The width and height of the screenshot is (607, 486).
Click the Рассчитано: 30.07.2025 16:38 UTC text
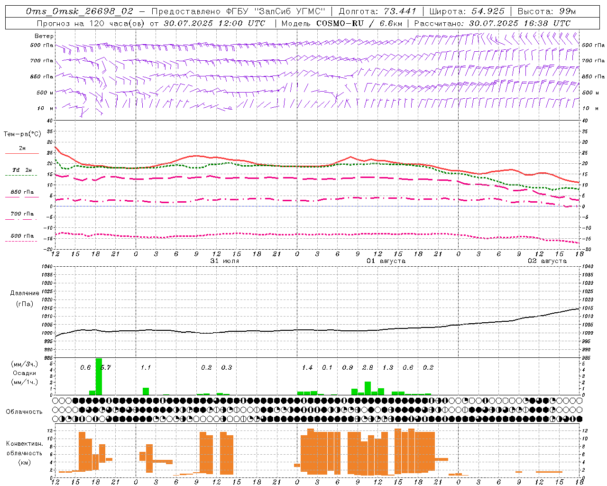tap(492, 23)
